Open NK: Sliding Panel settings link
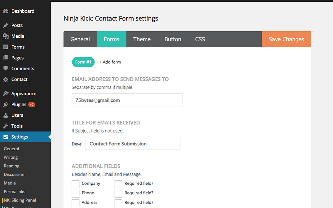Image resolution: width=333 pixels, height=208 pixels. click(x=20, y=200)
